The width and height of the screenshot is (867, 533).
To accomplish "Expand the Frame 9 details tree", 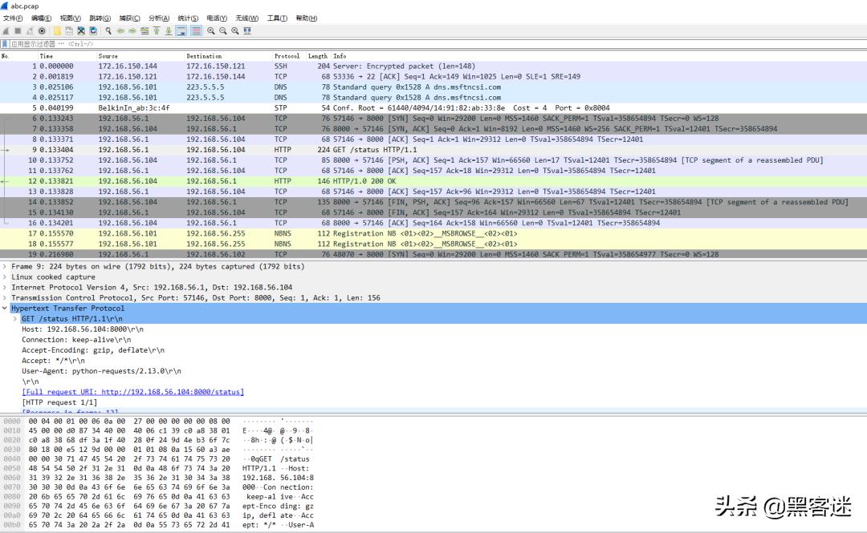I will coord(6,267).
